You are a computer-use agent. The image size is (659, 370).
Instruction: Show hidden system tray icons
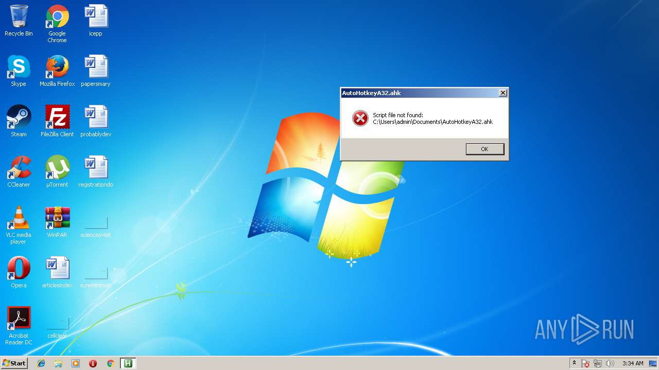click(574, 363)
